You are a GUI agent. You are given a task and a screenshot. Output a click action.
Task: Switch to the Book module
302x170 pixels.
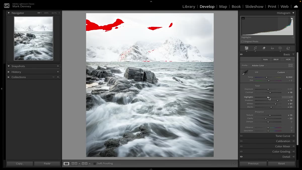tap(236, 7)
